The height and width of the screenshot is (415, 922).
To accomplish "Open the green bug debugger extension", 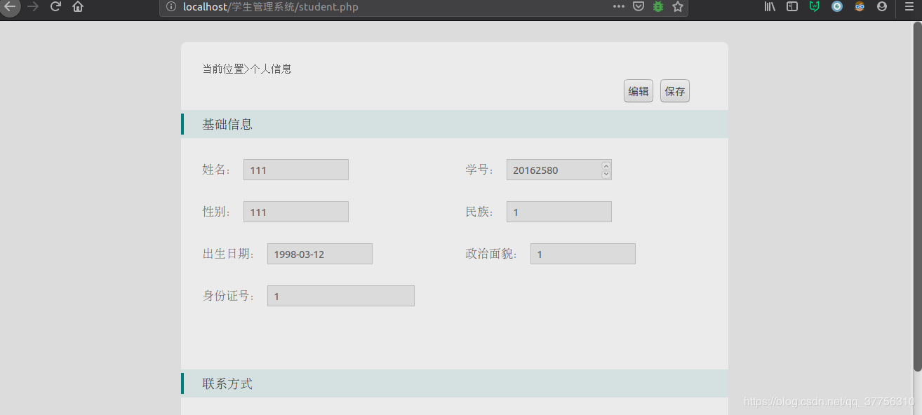I will pyautogui.click(x=657, y=6).
